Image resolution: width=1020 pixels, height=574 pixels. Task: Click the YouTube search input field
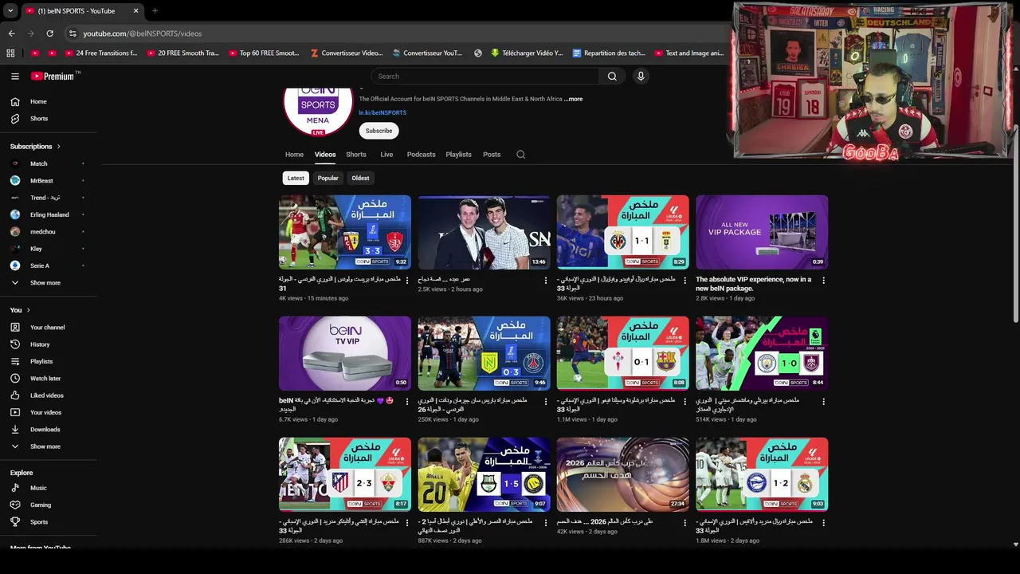coord(484,77)
